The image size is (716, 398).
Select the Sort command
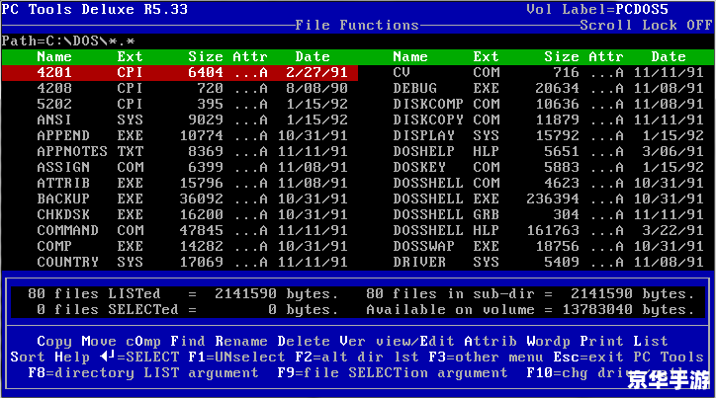pyautogui.click(x=28, y=357)
